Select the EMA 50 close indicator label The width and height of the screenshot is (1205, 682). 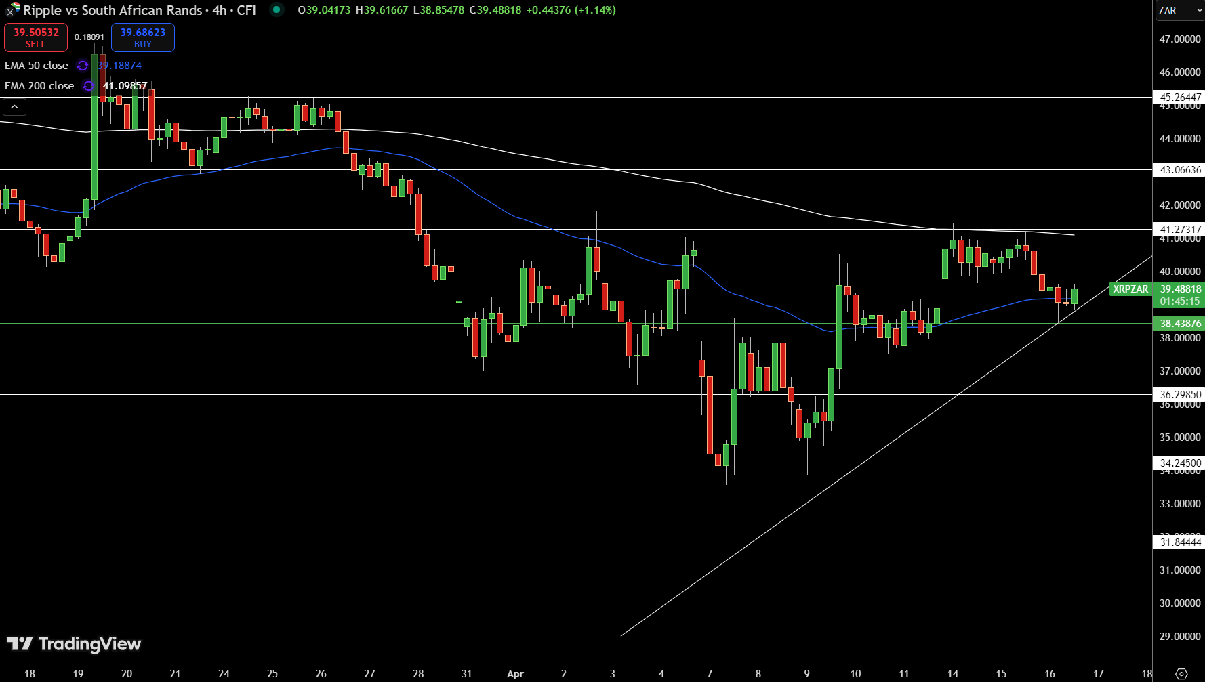(37, 66)
